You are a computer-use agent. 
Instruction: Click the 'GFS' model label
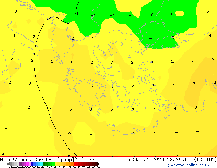tap(90, 160)
